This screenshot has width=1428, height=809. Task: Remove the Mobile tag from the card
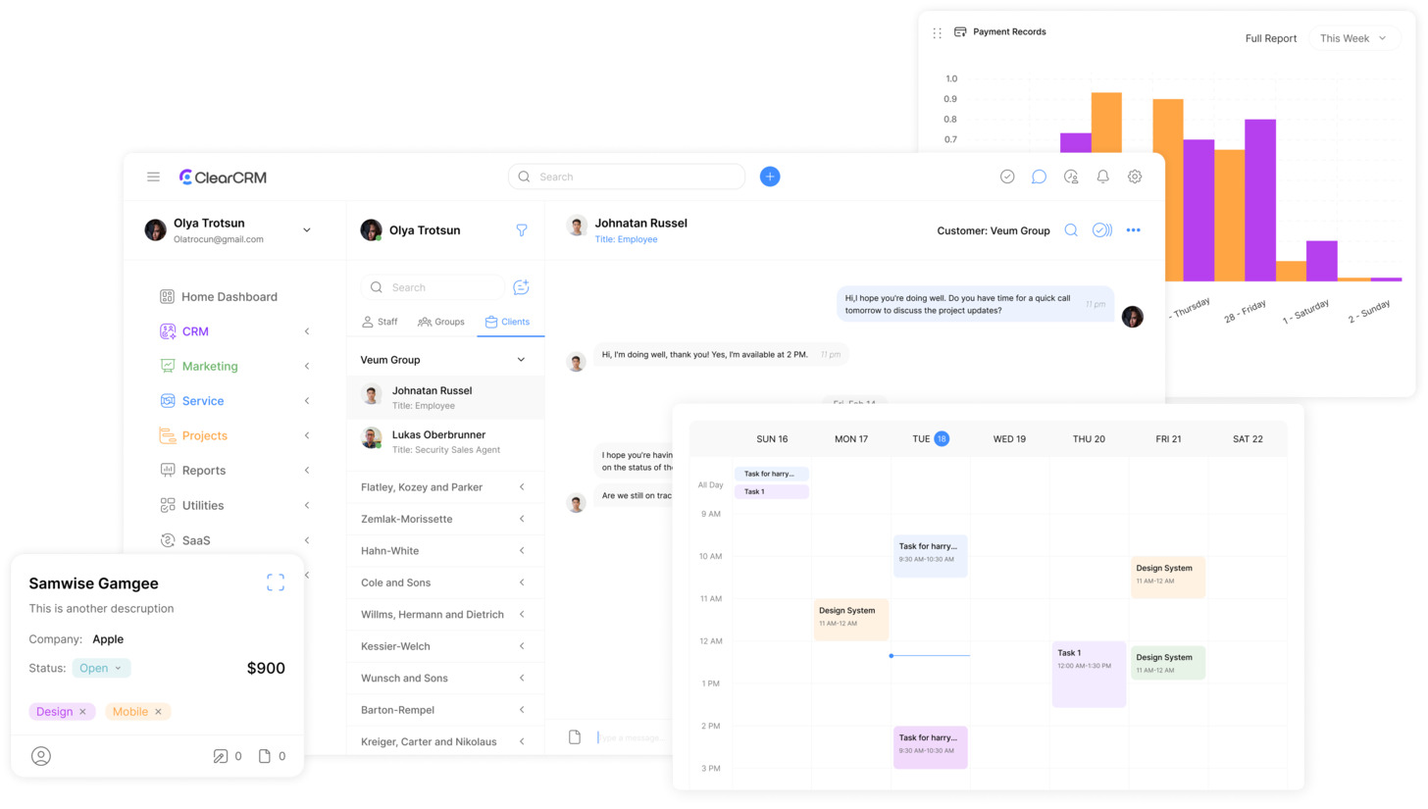(158, 712)
